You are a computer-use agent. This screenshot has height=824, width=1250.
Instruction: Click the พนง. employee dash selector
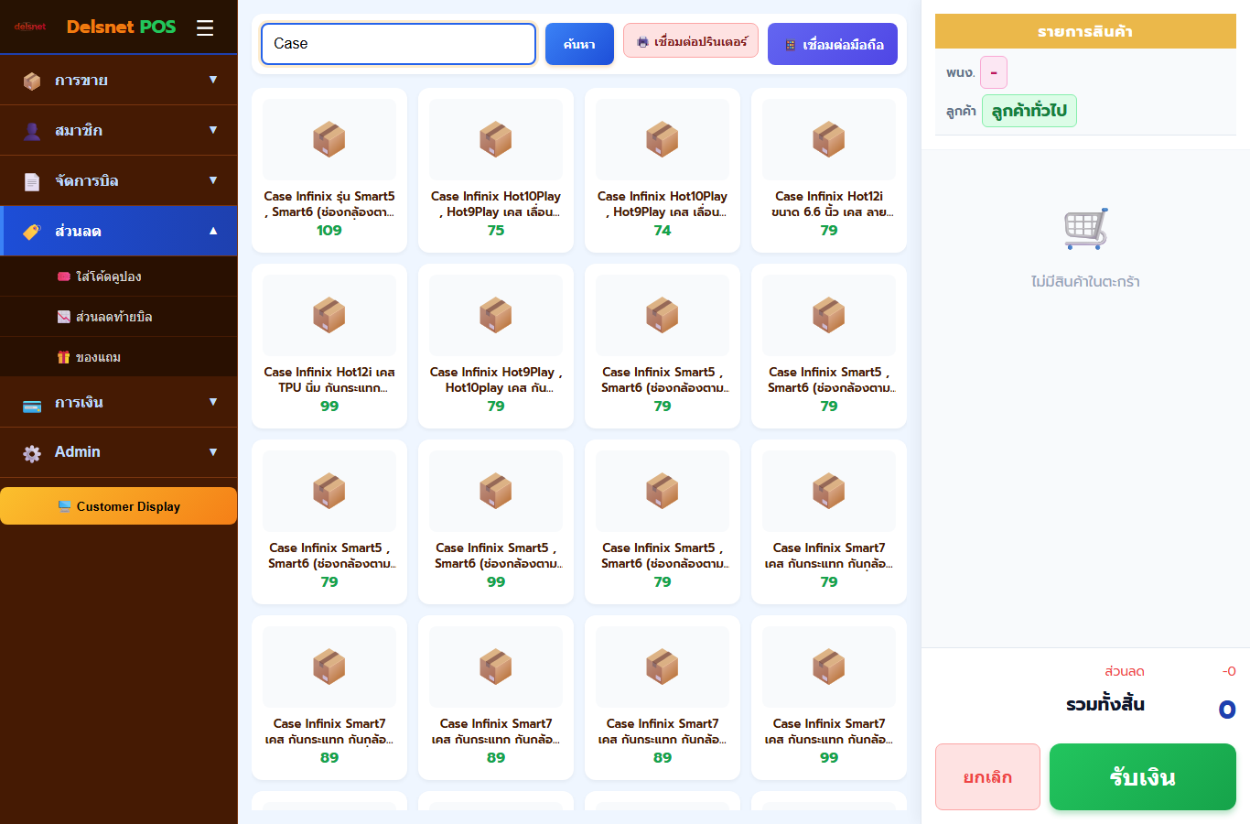994,72
